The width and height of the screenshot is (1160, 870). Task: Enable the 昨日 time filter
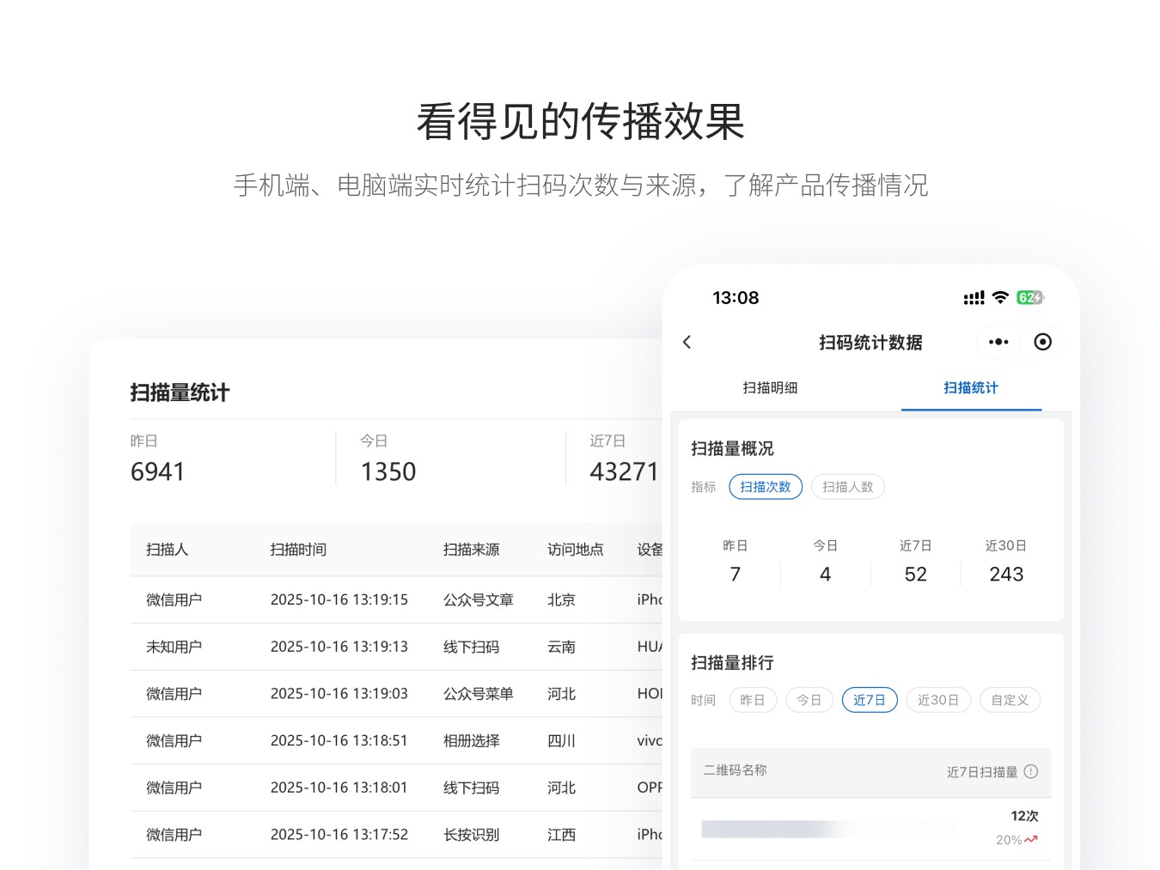pyautogui.click(x=752, y=700)
